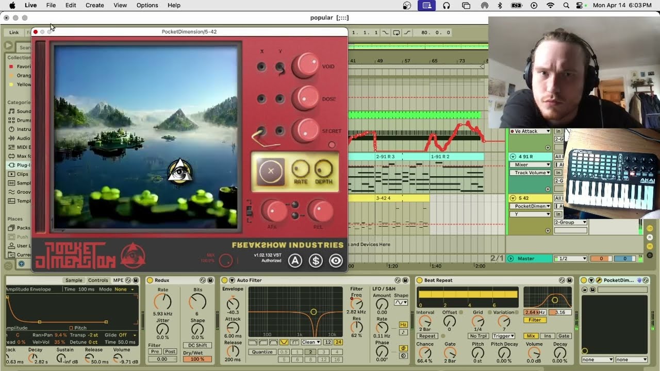
Task: Select Ins mode in Beat Repeat
Action: [x=547, y=336]
